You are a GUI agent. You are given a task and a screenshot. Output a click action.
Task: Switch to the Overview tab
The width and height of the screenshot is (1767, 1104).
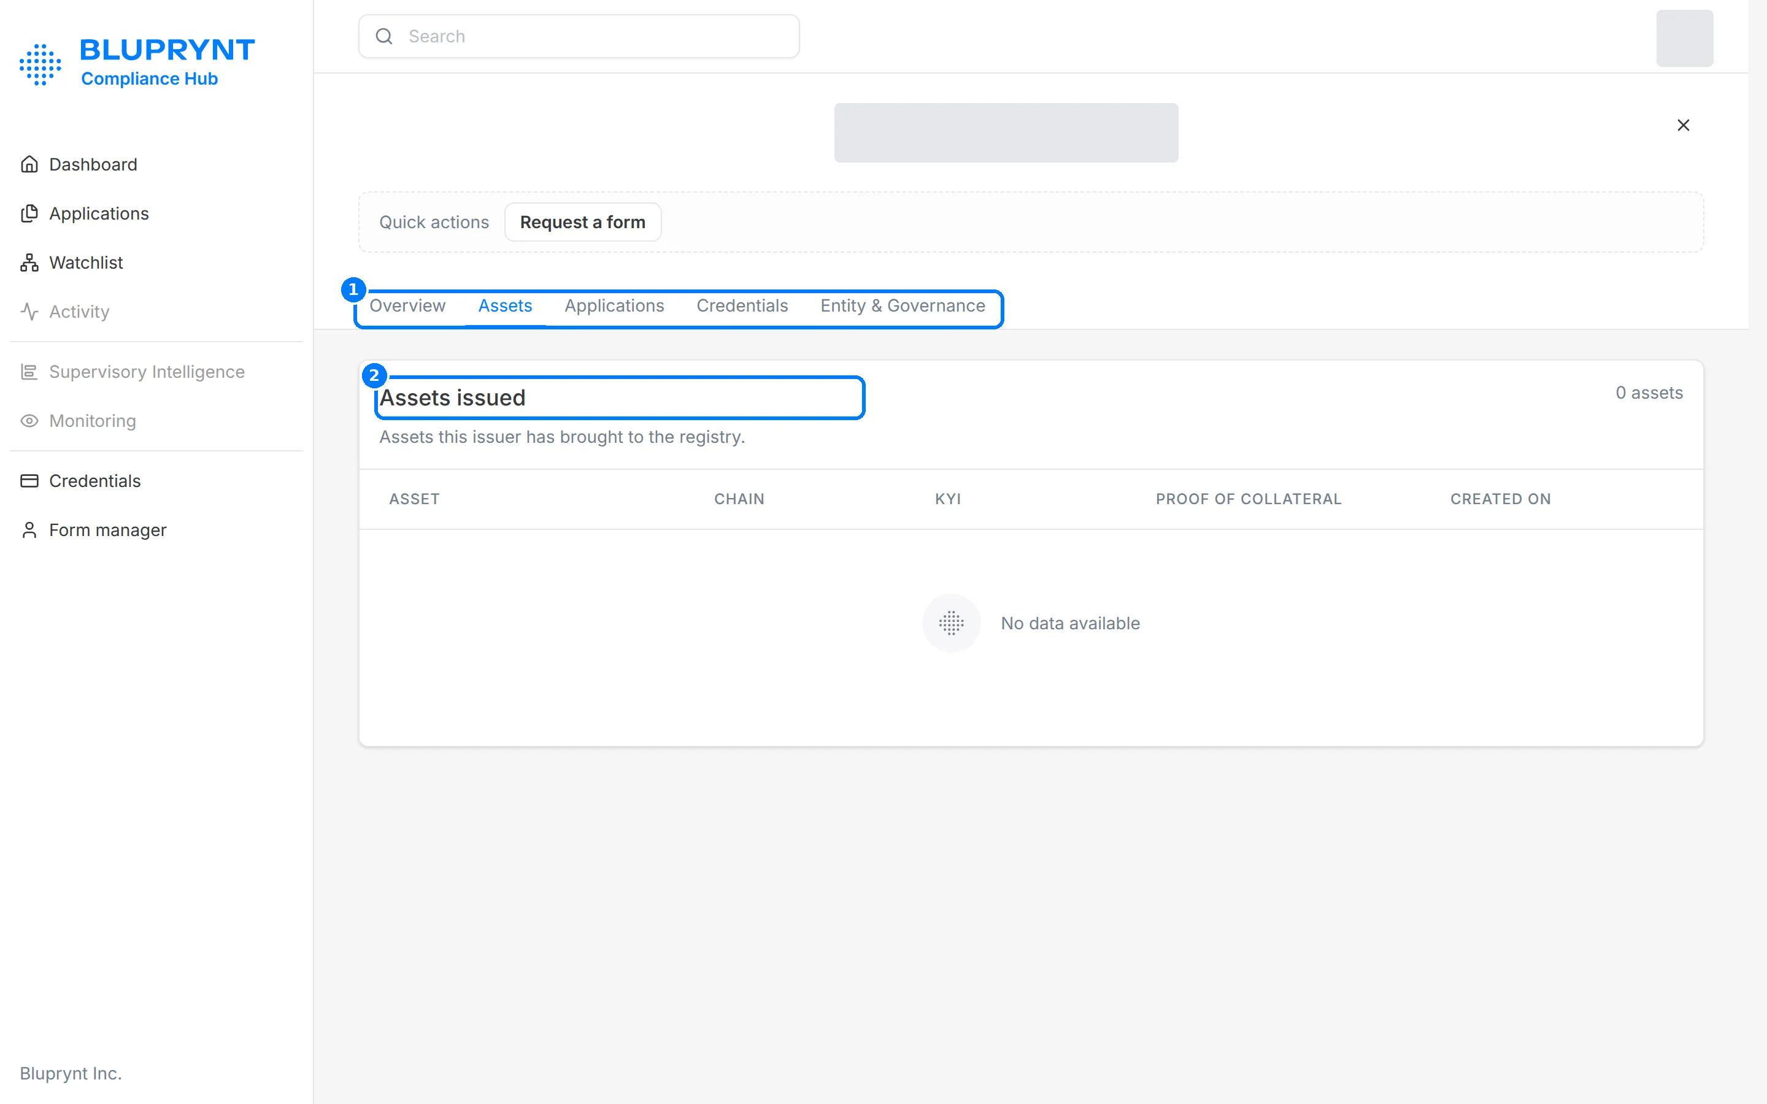pos(407,305)
